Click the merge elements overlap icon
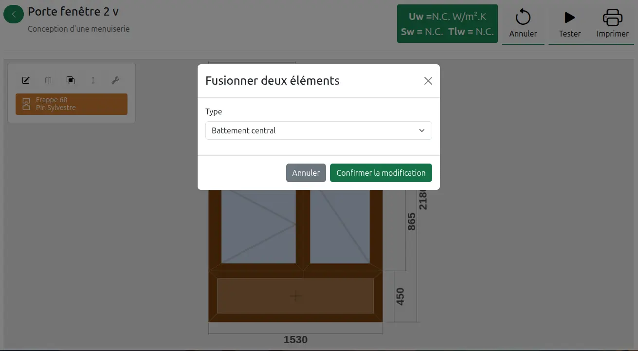The image size is (638, 351). (x=71, y=80)
